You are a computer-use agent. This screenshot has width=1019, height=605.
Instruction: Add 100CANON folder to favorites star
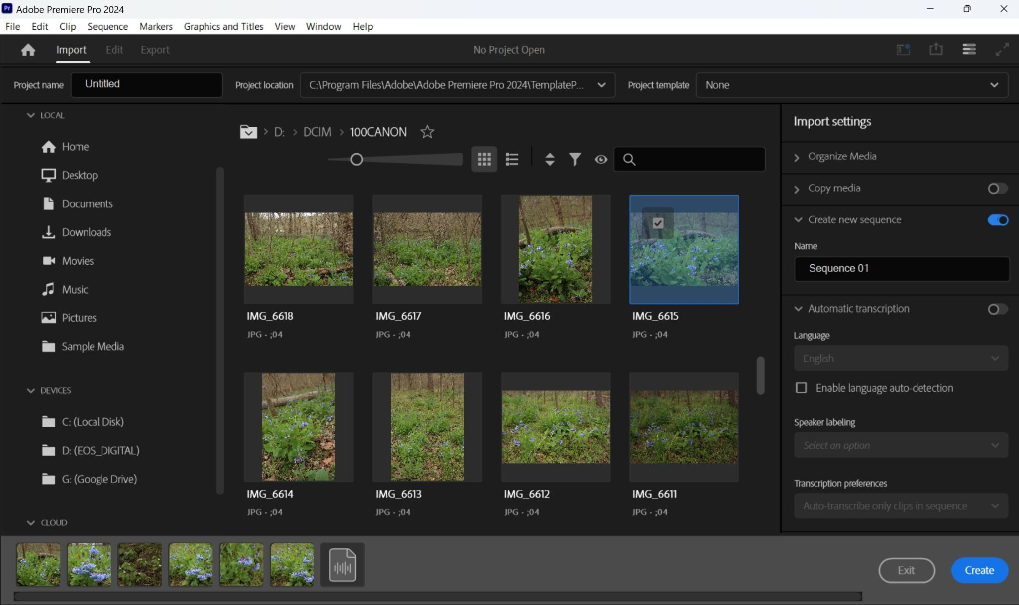pyautogui.click(x=427, y=132)
